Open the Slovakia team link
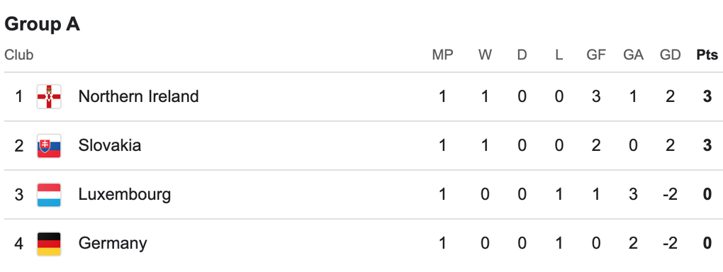Image resolution: width=723 pixels, height=272 pixels. pos(110,145)
